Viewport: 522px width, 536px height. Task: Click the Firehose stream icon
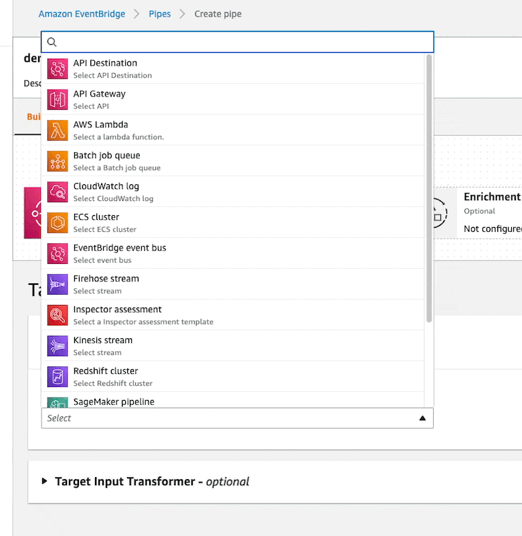click(x=58, y=284)
